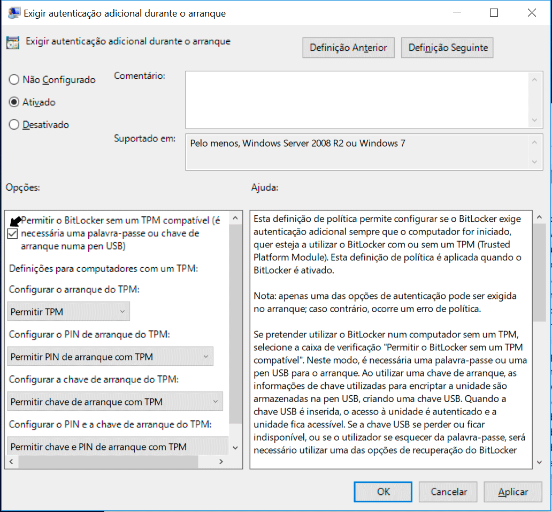Click the Comentário box scroll-up arrow
This screenshot has height=512, width=552.
click(534, 80)
